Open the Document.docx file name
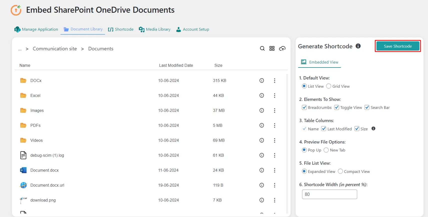This screenshot has width=428, height=217. (x=45, y=170)
